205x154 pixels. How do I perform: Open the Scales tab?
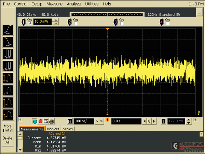pyautogui.click(x=68, y=129)
